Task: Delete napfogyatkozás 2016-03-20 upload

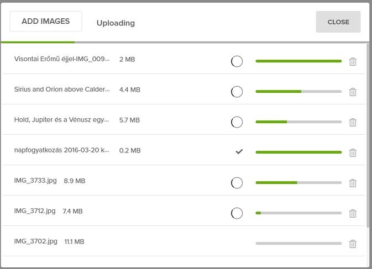Action: tap(353, 152)
